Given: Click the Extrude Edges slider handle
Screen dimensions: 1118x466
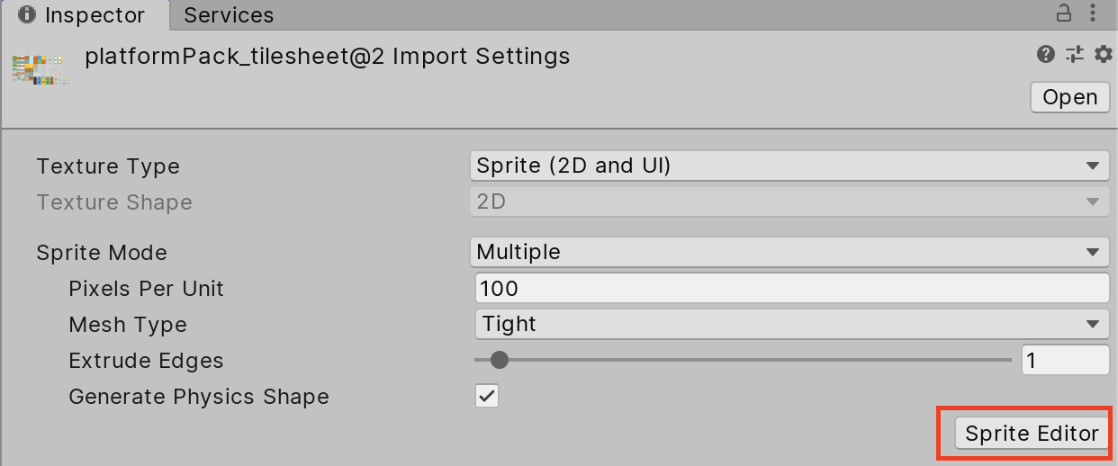Looking at the screenshot, I should [x=499, y=360].
